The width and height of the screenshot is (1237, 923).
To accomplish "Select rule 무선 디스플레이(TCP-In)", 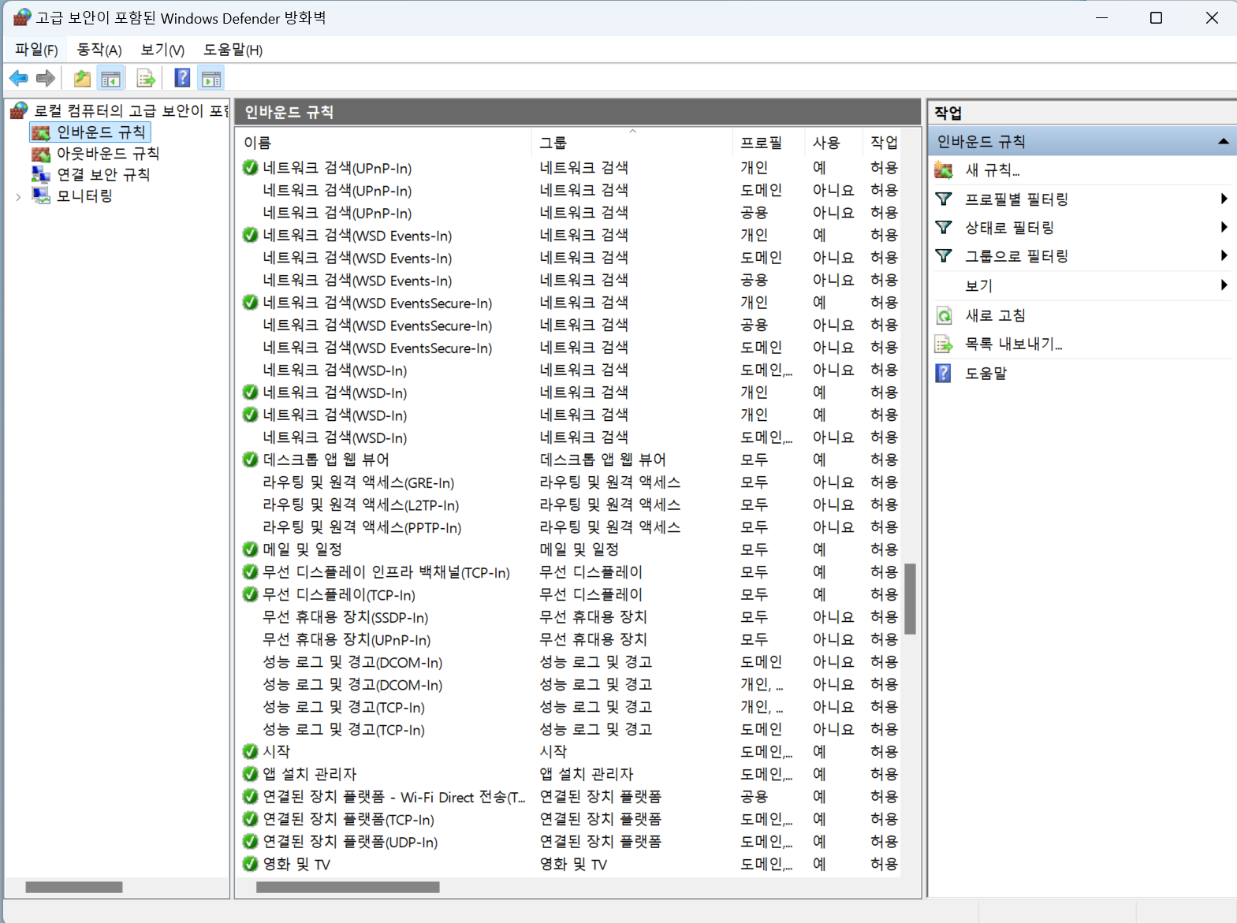I will pyautogui.click(x=339, y=594).
